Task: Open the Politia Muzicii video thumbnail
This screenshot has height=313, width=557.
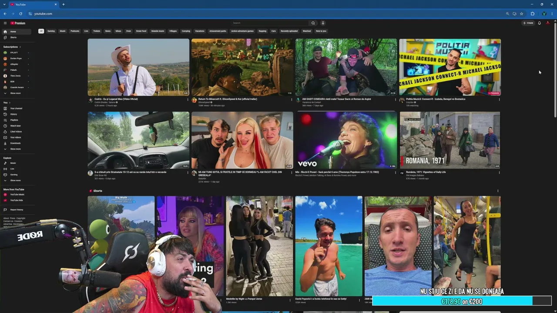Action: coord(450,67)
